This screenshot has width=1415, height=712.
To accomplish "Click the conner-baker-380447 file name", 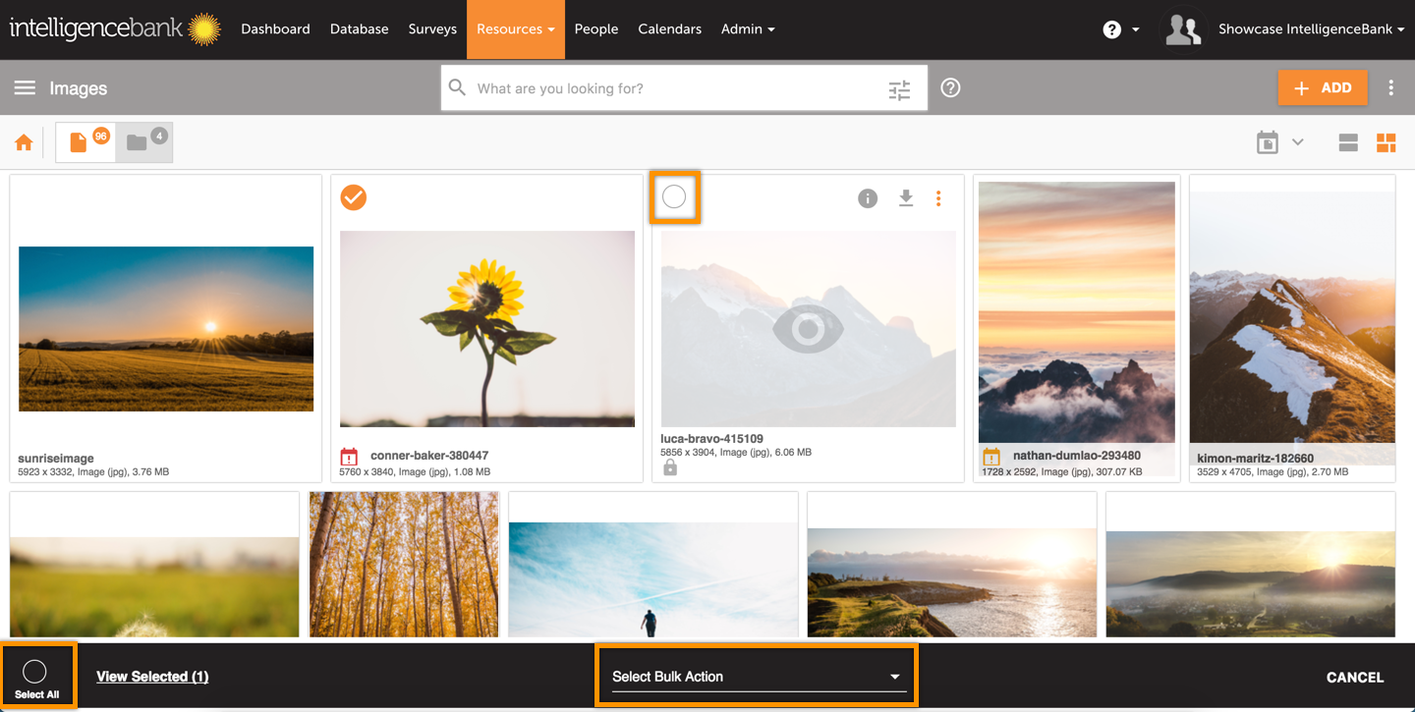I will (x=429, y=456).
